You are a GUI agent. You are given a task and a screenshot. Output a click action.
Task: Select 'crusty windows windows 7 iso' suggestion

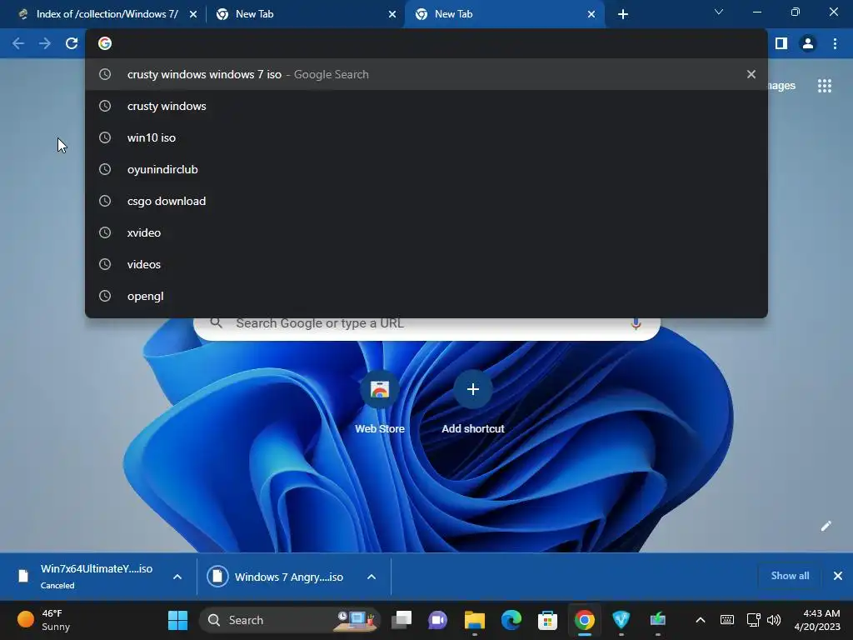coord(426,74)
